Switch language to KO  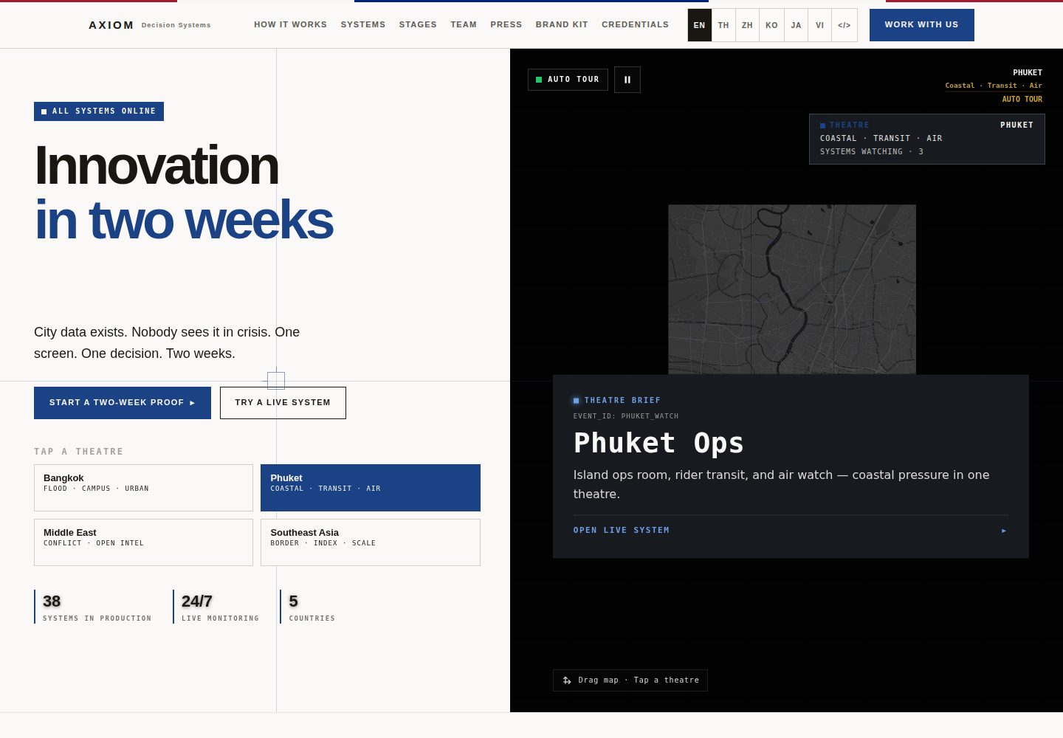pyautogui.click(x=771, y=25)
